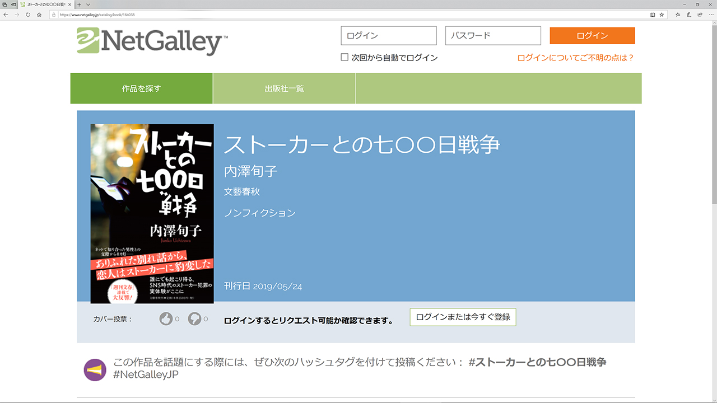This screenshot has width=717, height=403.
Task: Open the 出版社一覧 tab
Action: click(285, 88)
